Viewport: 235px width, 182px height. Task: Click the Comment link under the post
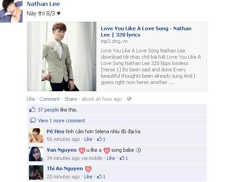(50, 99)
